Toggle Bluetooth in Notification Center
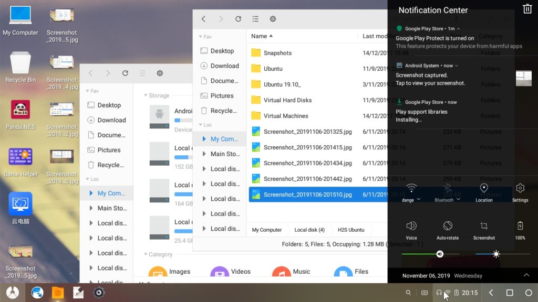 pyautogui.click(x=448, y=188)
